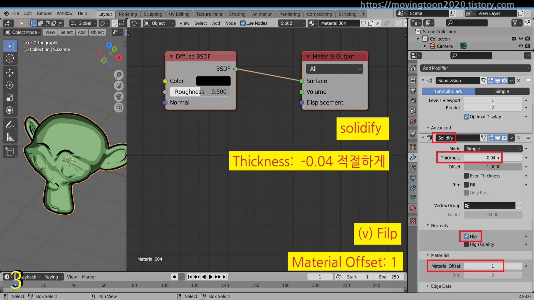This screenshot has height=300, width=534.
Task: Open Modifier properties wrench tab
Action: [x=413, y=157]
